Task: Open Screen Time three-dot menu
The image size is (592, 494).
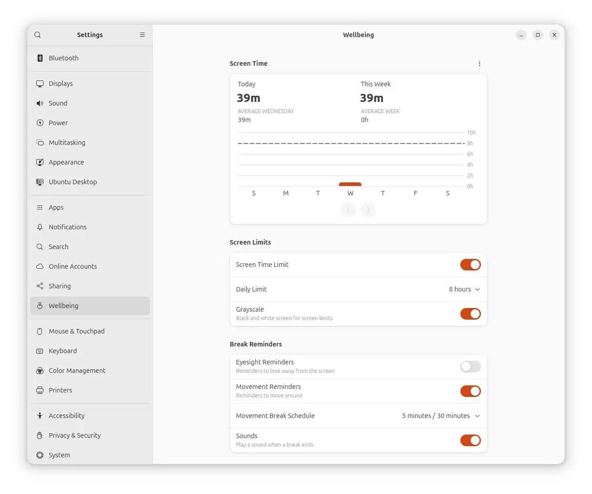Action: tap(480, 63)
